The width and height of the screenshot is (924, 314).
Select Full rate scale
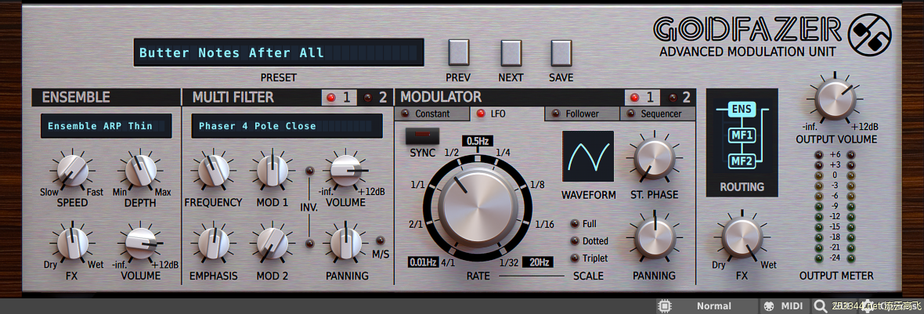coord(574,224)
